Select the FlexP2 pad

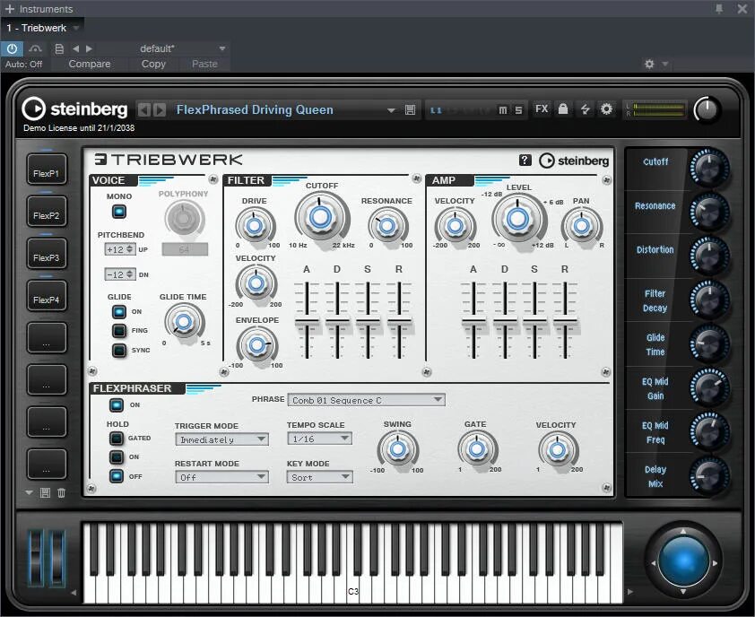47,212
